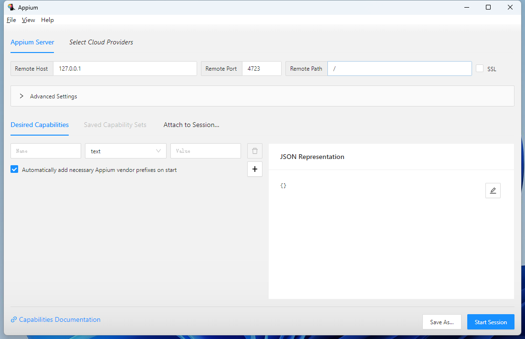Screen dimensions: 525x339
Task: Switch to Saved Capability Sets tab
Action: [115, 125]
